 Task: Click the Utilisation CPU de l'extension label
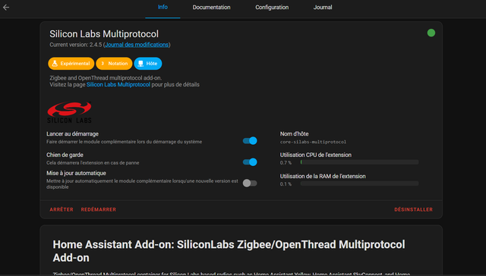316,155
